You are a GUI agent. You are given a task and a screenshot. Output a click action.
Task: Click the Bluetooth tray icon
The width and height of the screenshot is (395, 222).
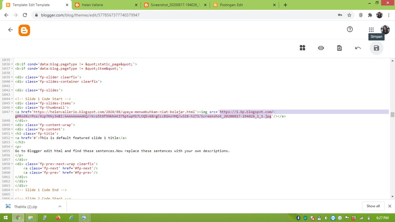point(298,218)
